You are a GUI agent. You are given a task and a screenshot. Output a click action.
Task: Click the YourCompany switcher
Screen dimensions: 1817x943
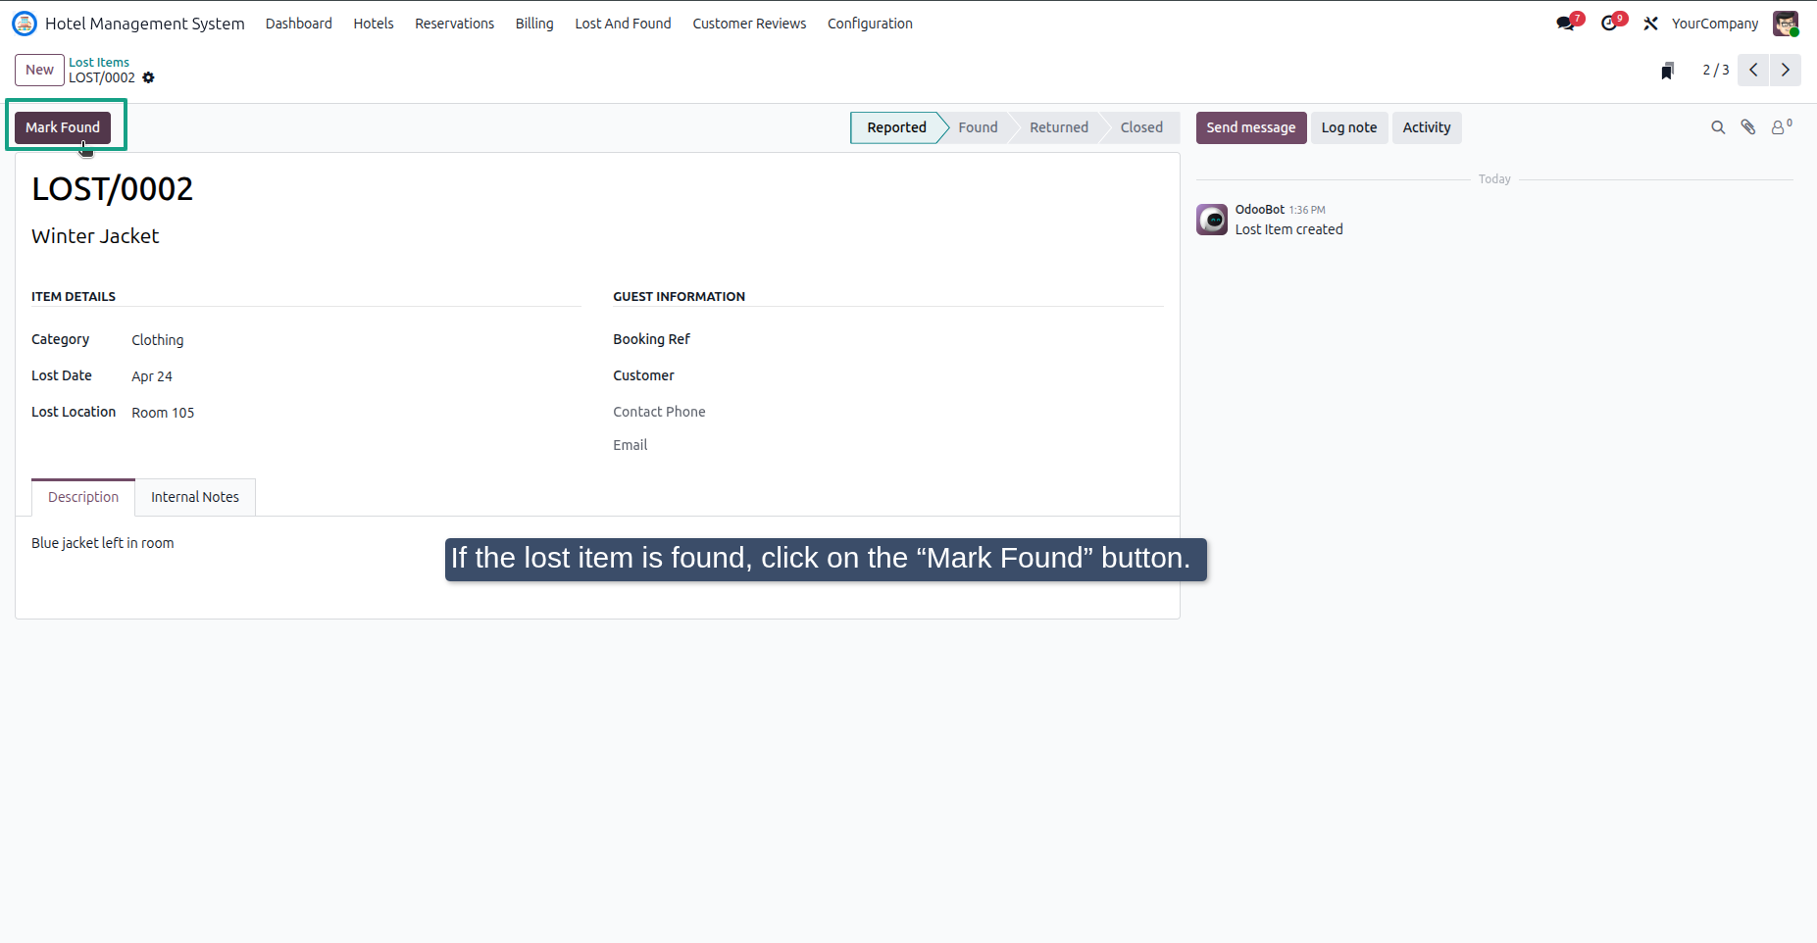[1715, 24]
